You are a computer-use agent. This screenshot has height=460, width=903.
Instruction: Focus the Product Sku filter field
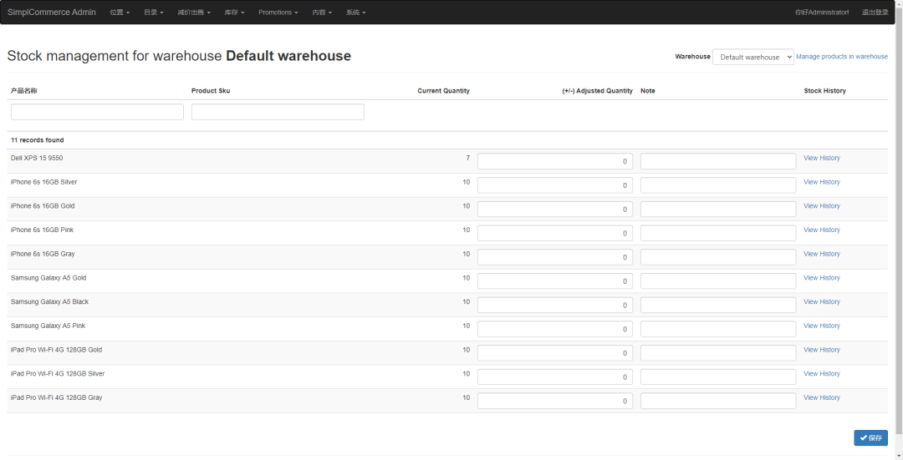(x=278, y=112)
